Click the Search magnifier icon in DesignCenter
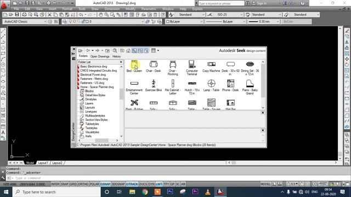This screenshot has height=197, width=351. (x=115, y=50)
